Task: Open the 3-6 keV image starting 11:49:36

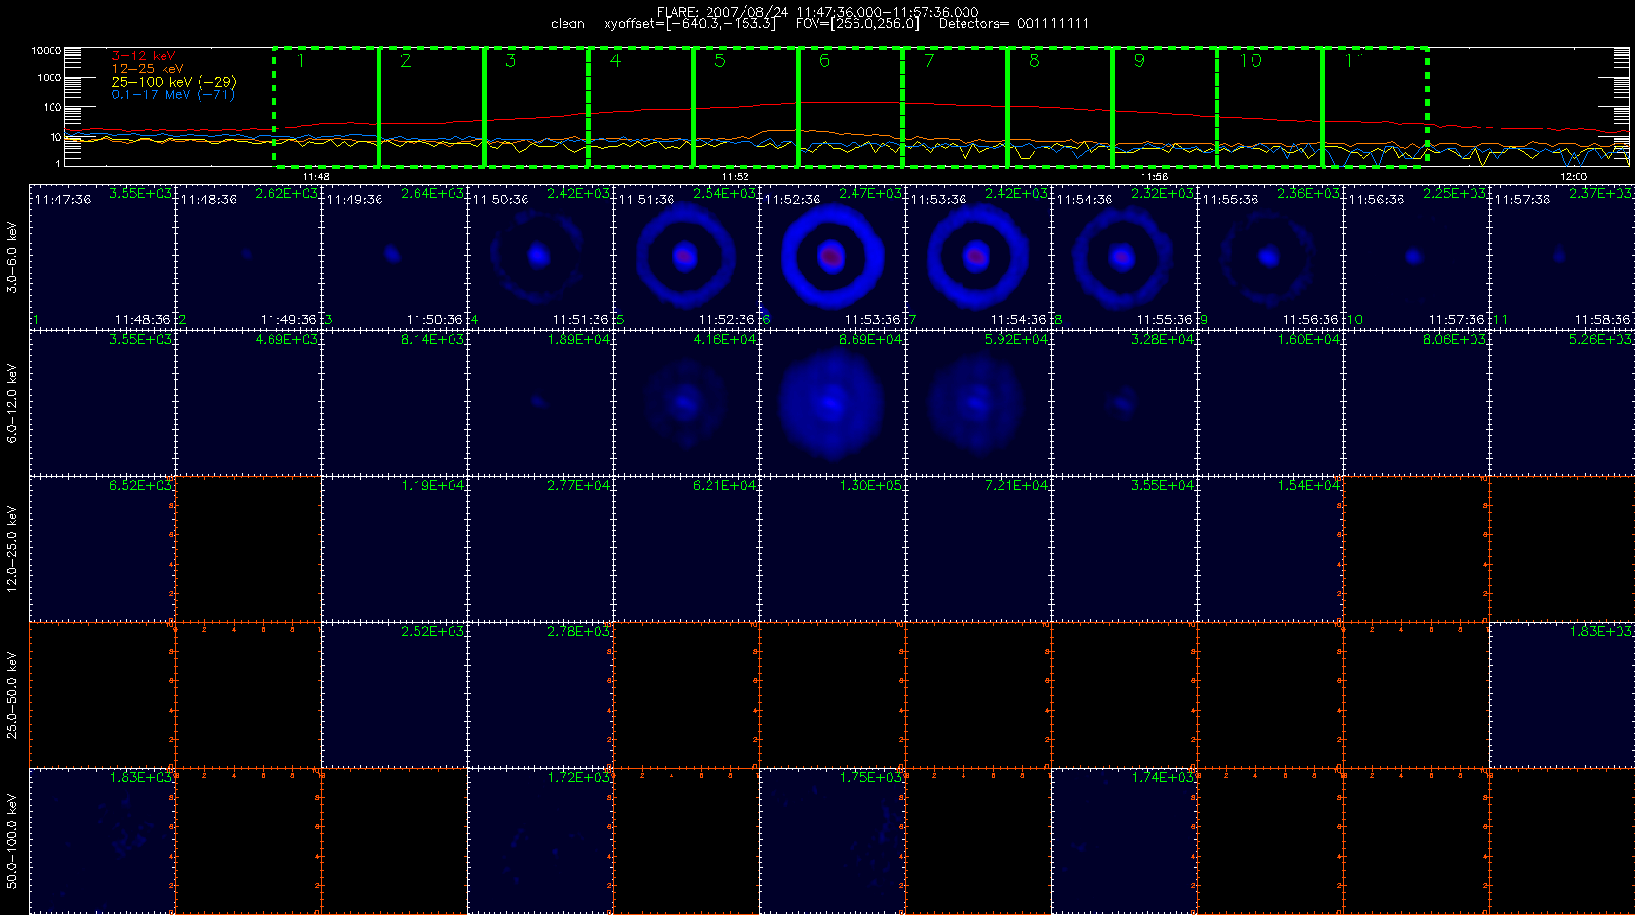Action: [x=394, y=257]
